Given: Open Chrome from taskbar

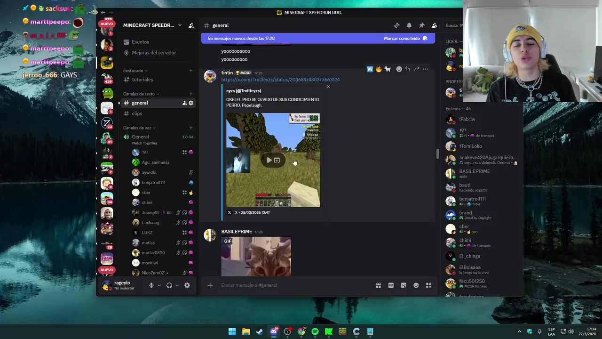Looking at the screenshot, I should pos(301,331).
